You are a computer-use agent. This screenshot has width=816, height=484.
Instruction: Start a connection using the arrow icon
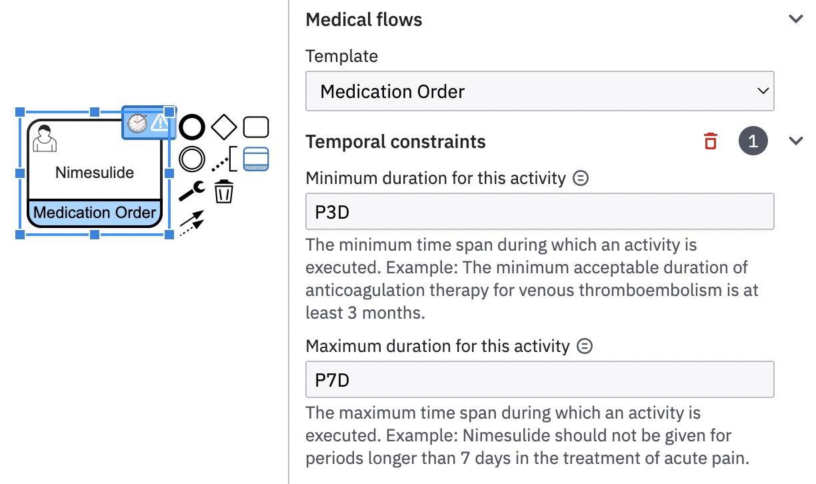(191, 223)
